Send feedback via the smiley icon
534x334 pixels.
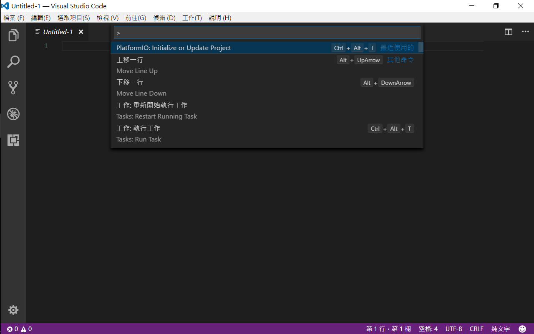point(522,329)
